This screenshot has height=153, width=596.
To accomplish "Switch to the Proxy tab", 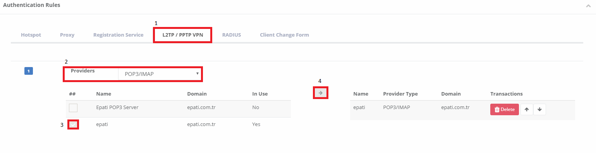I will point(67,35).
